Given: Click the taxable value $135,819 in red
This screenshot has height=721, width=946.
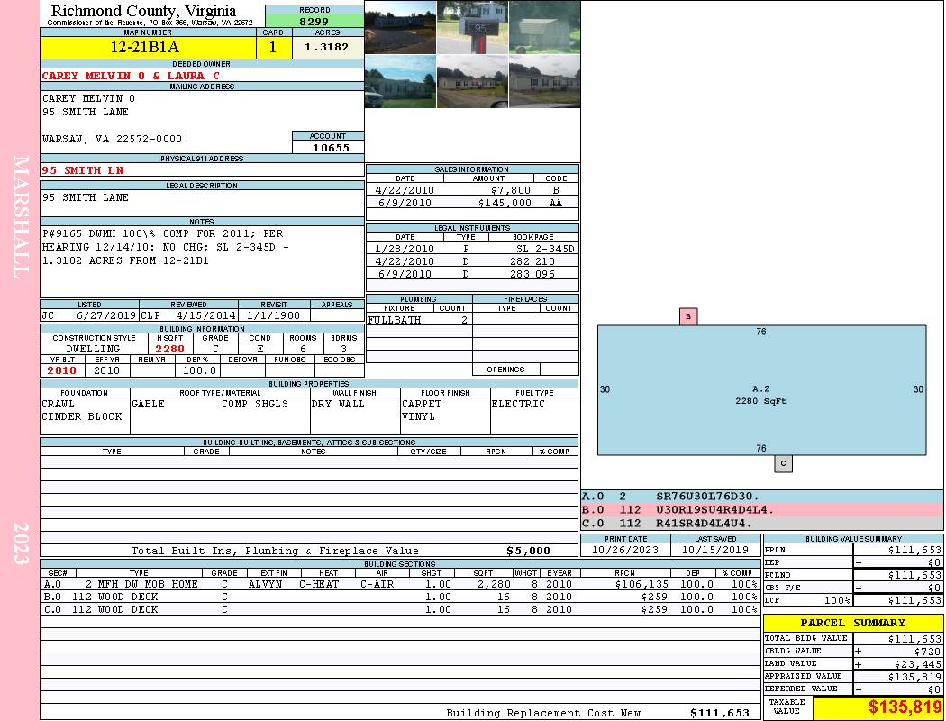Looking at the screenshot, I should click(x=905, y=707).
